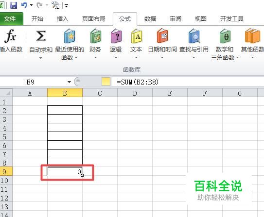264x217 pixels.
Task: Click the Redo arrow icon
Action: [40, 5]
